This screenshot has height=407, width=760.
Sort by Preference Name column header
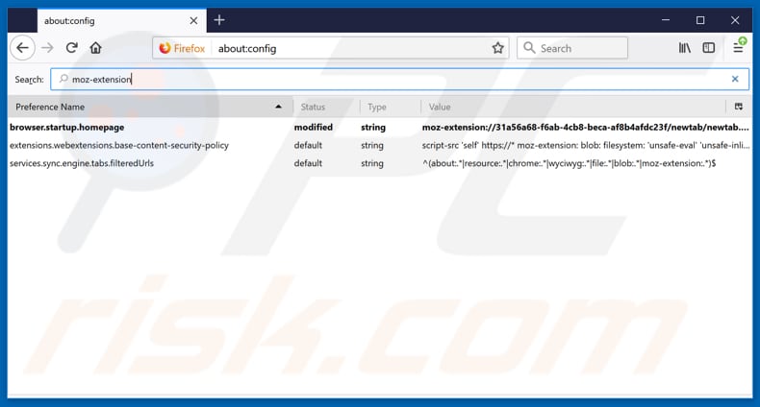pyautogui.click(x=150, y=107)
